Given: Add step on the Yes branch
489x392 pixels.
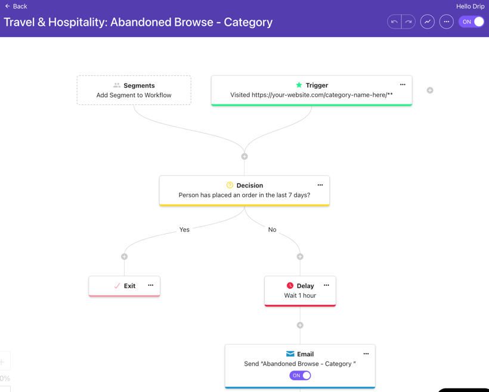Looking at the screenshot, I should (x=125, y=257).
